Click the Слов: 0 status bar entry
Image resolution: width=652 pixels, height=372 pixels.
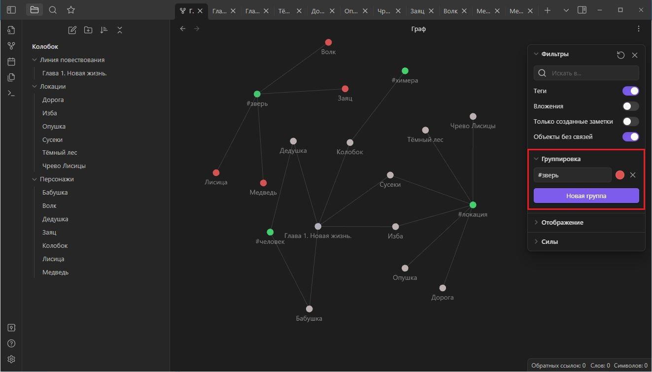600,366
